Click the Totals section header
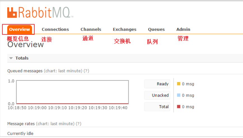Screen dimensions: 243x138 tap(22, 58)
